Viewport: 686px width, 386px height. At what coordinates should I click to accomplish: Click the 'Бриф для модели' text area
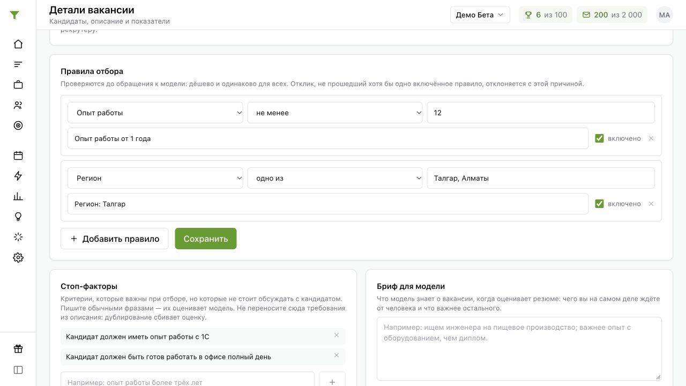[519, 348]
